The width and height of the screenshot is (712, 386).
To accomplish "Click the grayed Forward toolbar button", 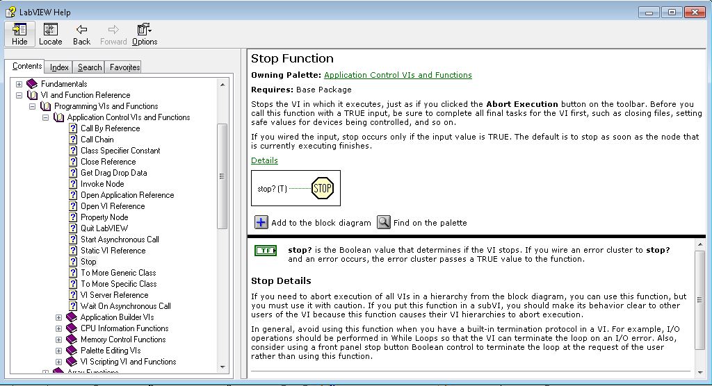I will tap(113, 34).
